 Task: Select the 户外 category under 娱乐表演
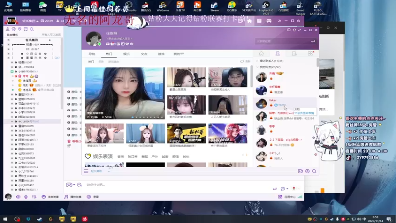(155, 157)
